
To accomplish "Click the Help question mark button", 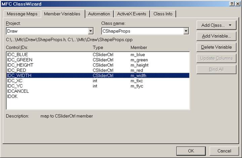I will click(x=232, y=4).
